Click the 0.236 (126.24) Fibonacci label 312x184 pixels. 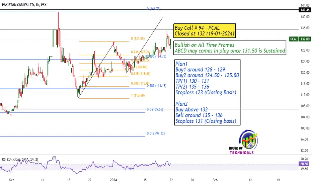(x=141, y=52)
